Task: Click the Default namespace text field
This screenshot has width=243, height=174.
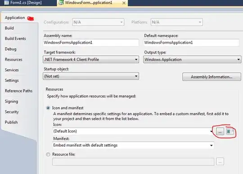Action: 191,43
